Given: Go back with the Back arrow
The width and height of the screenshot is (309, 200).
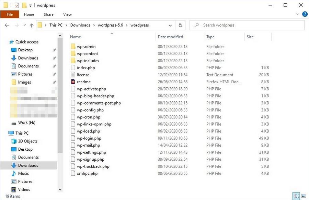Looking at the screenshot, I should tap(7, 25).
